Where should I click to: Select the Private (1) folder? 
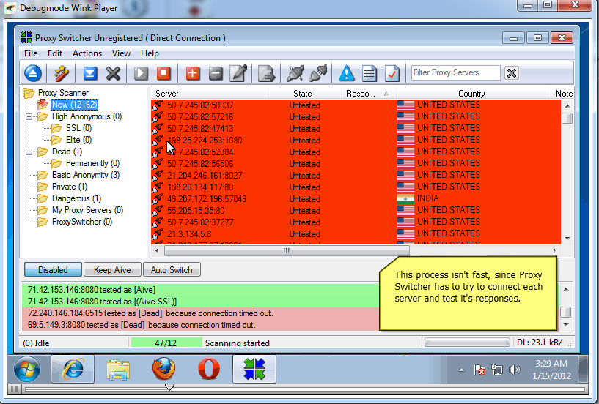coord(70,187)
